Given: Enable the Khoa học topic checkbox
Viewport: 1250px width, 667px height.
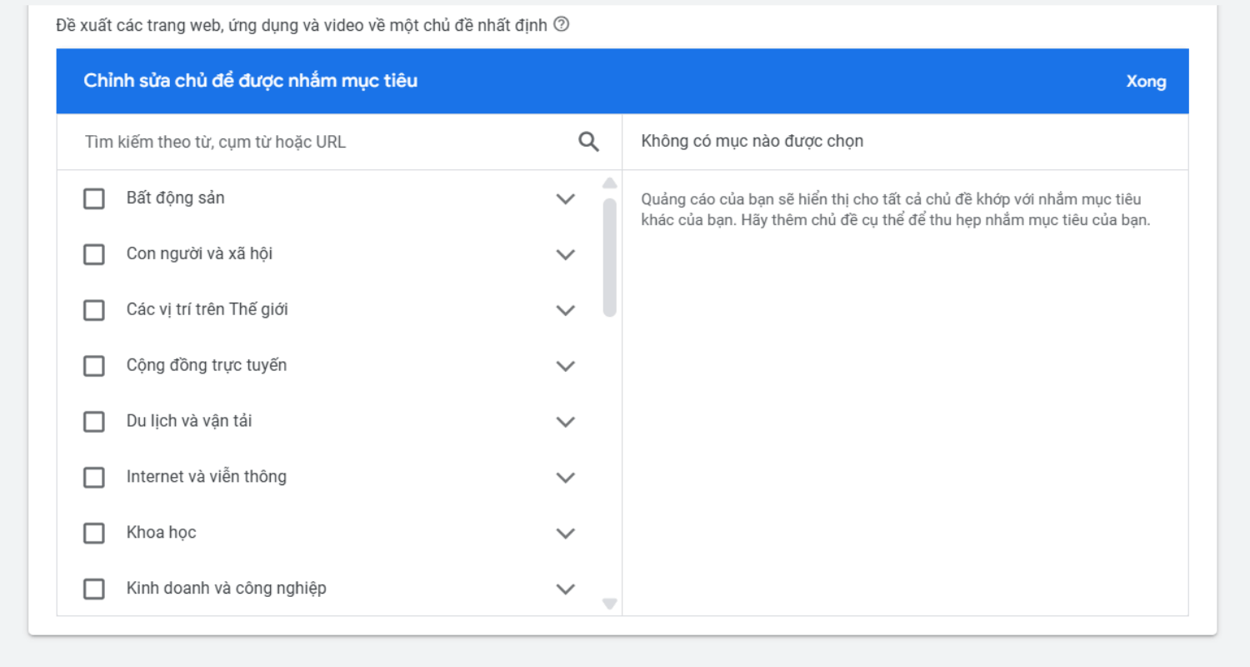Looking at the screenshot, I should click(94, 534).
